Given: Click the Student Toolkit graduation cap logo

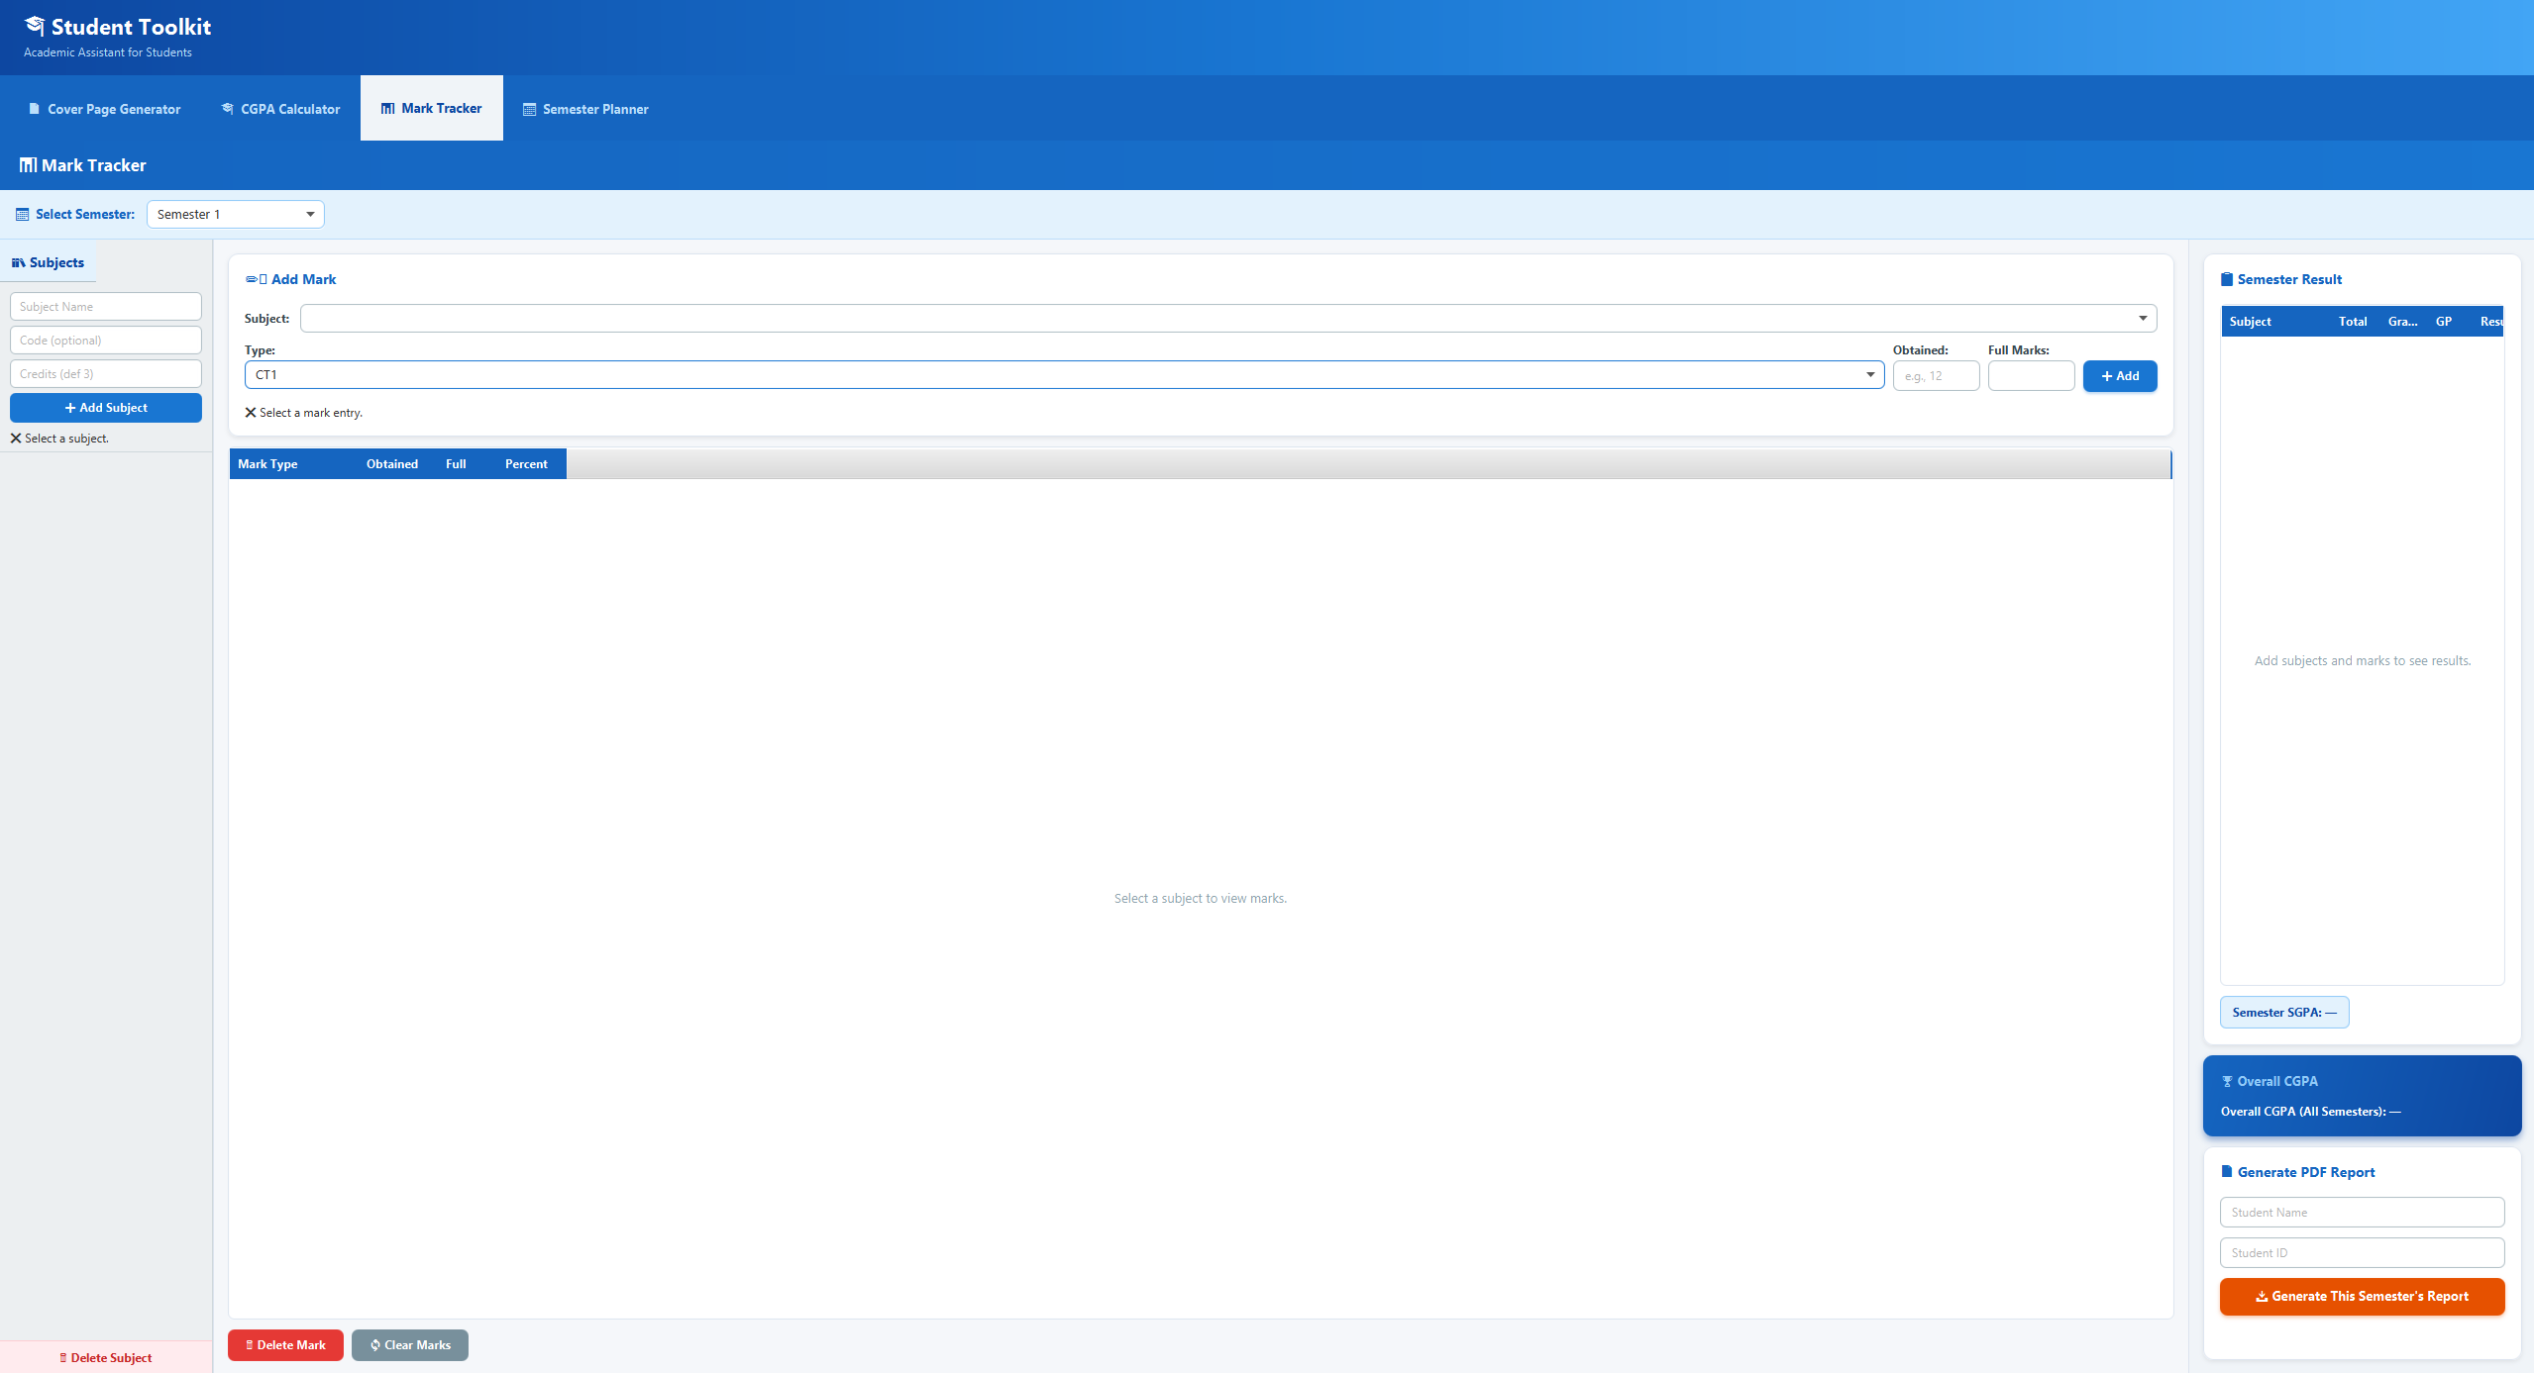Looking at the screenshot, I should (35, 26).
